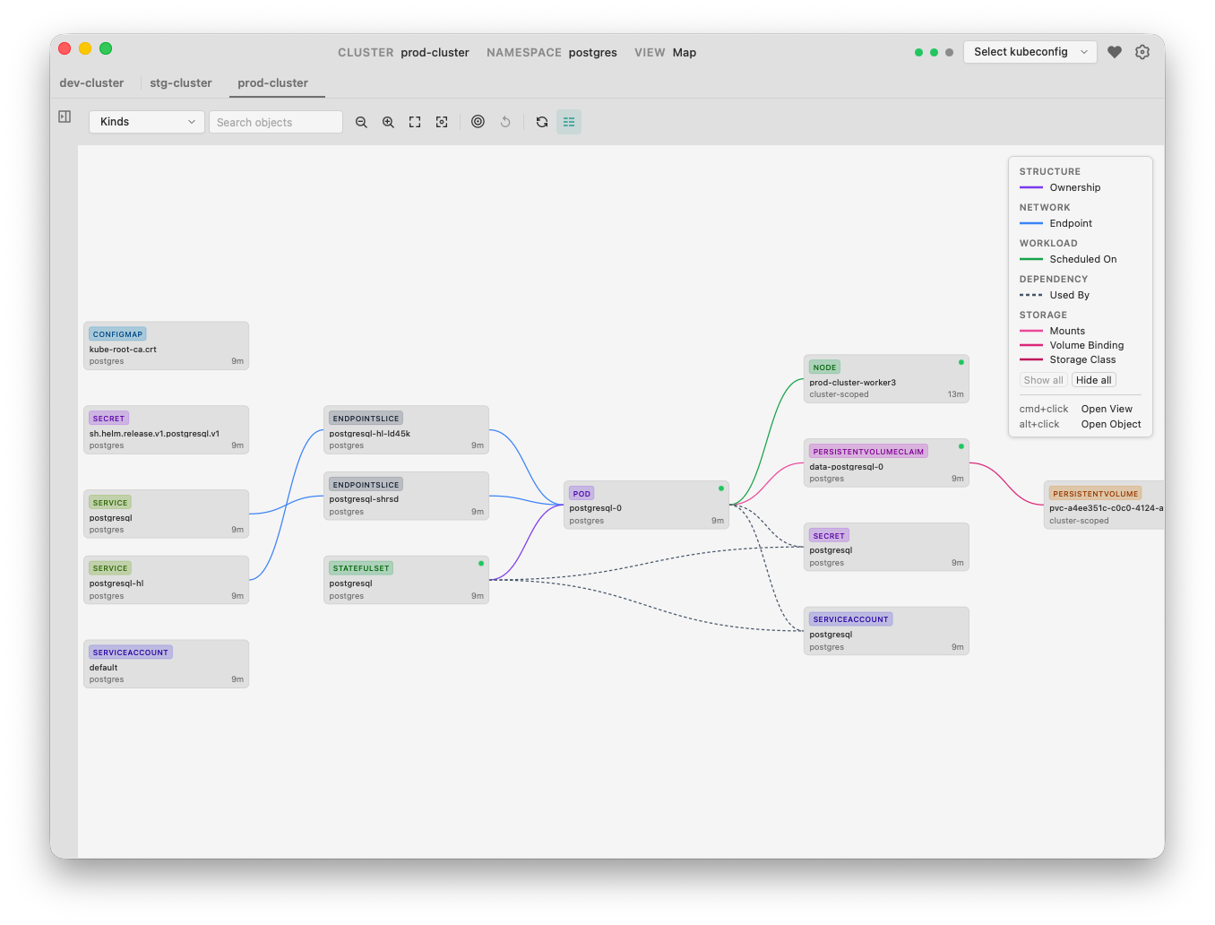Open the Select kubeconfig dropdown
Screen dimensions: 1215x925
point(1030,52)
